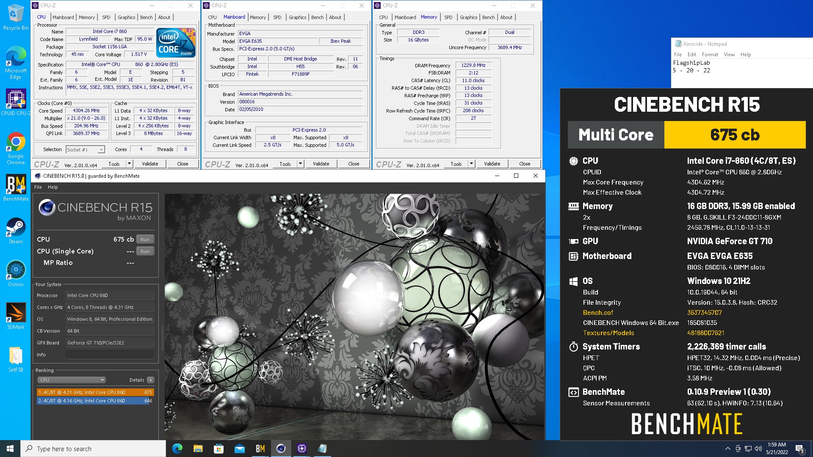Open the Tools dropdown arrow in the Memory window

click(x=471, y=164)
